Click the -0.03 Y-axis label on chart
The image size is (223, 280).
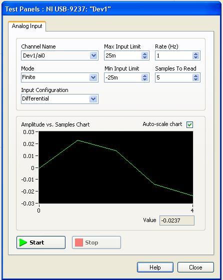pyautogui.click(x=27, y=203)
